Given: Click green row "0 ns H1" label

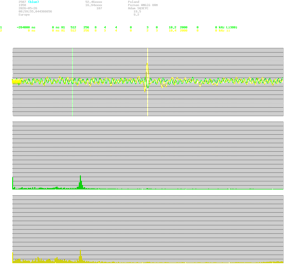Looking at the screenshot, I should pyautogui.click(x=59, y=27).
